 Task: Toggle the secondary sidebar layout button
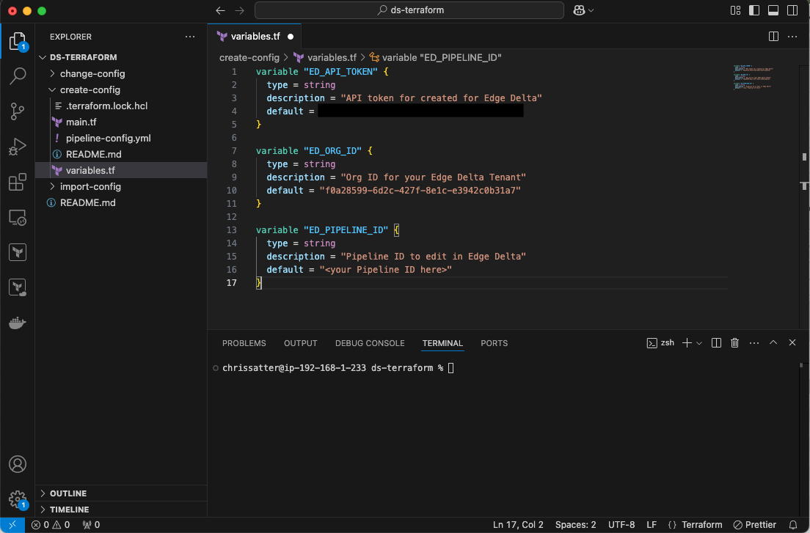pos(792,10)
